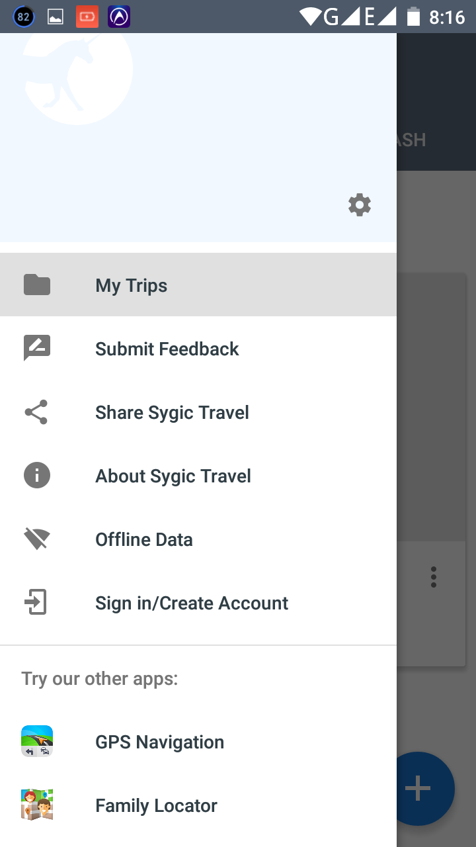
Task: Open Submit Feedback from the drawer
Action: click(167, 349)
